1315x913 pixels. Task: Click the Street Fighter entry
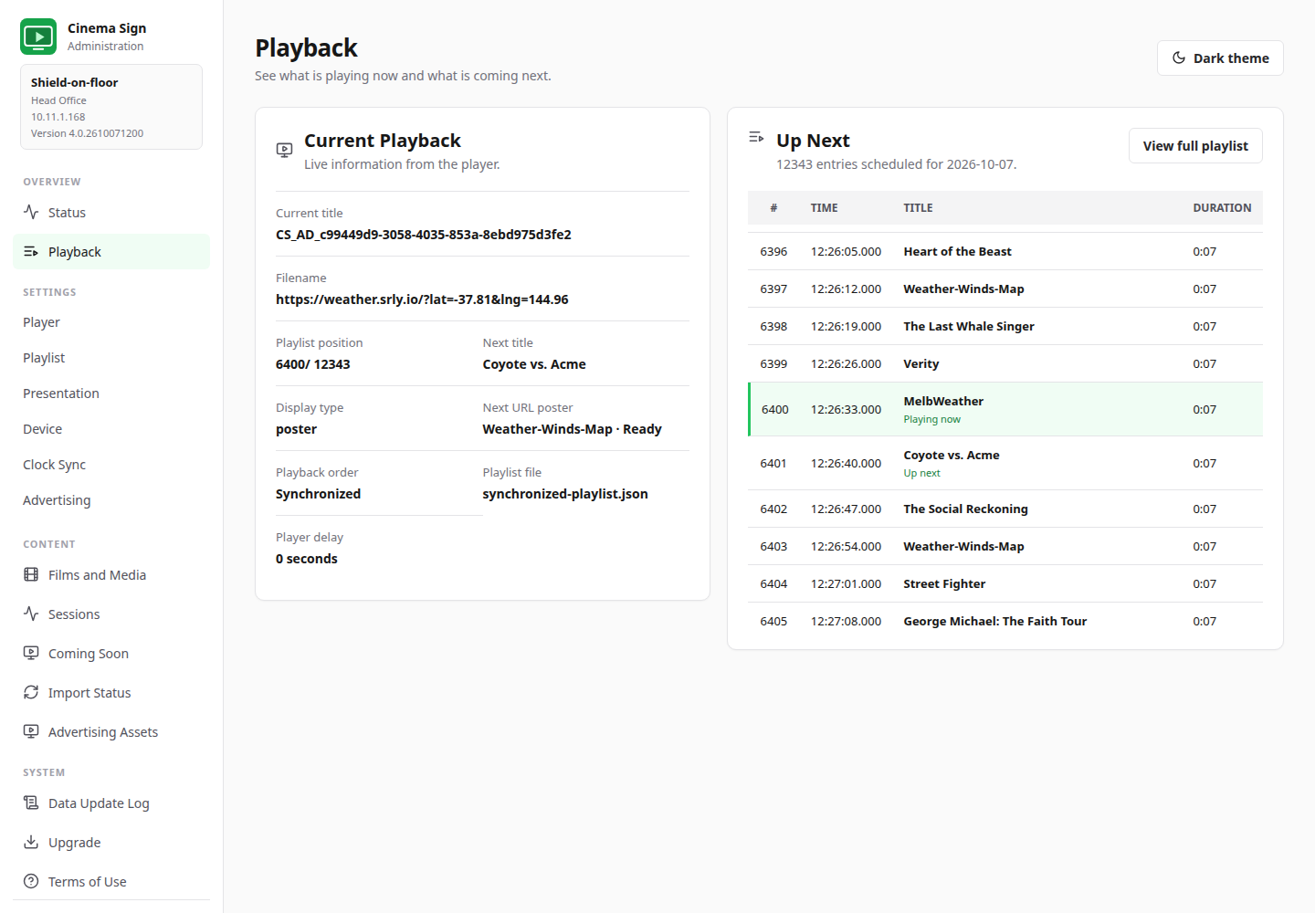click(1005, 583)
